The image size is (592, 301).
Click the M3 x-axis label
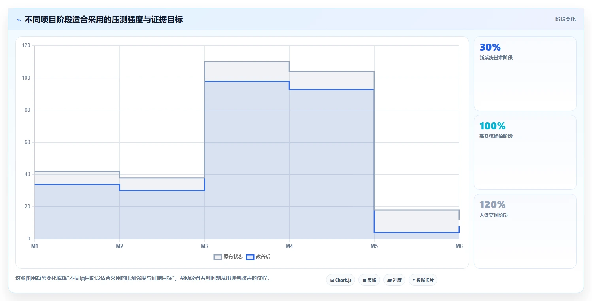204,246
